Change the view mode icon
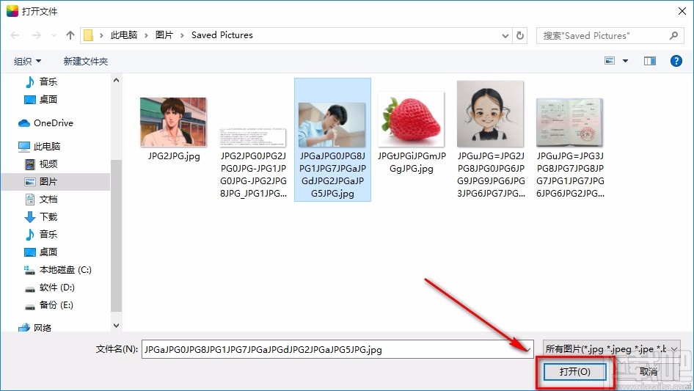694x391 pixels. coord(610,61)
